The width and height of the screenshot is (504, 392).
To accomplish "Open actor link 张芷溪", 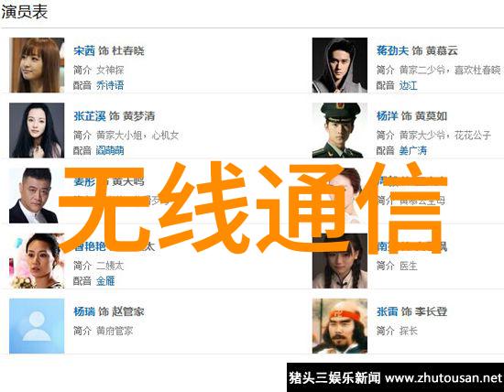I will (90, 116).
